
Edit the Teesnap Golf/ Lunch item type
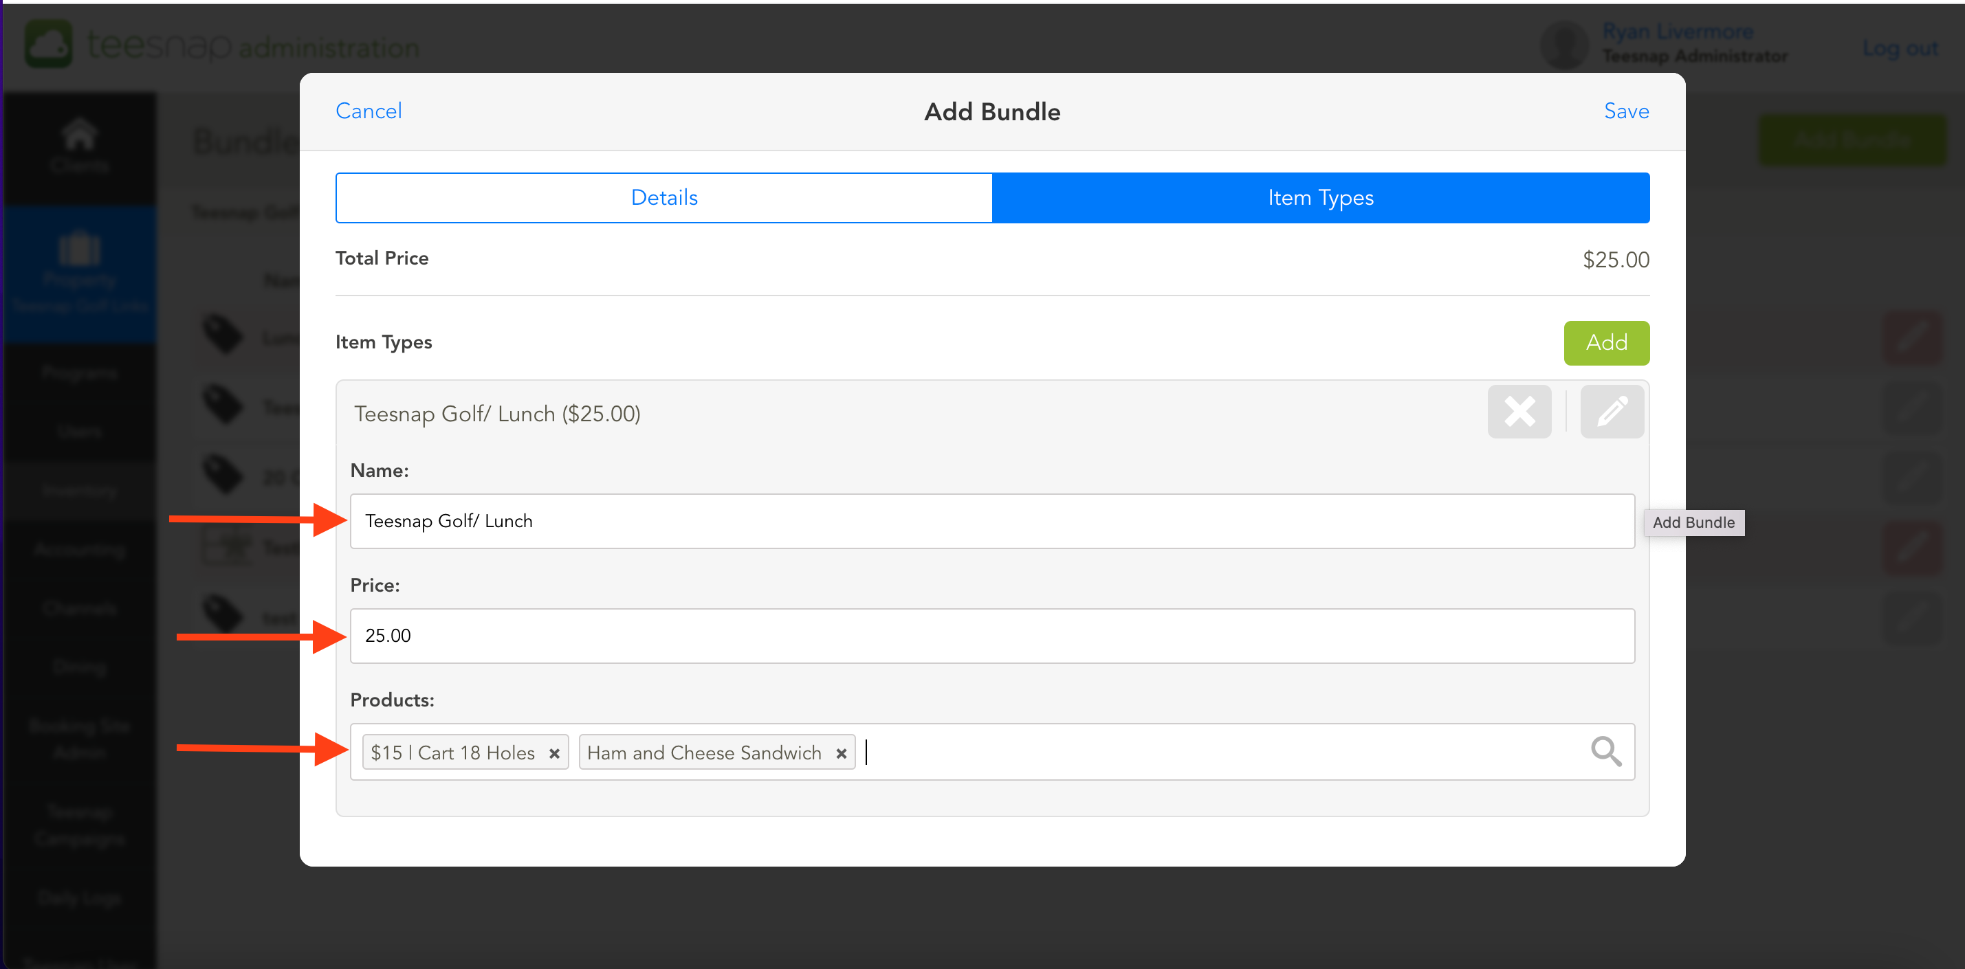coord(1611,412)
